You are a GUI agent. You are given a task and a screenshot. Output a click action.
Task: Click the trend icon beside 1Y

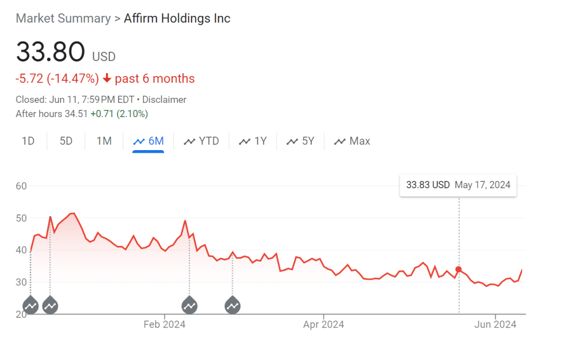245,141
